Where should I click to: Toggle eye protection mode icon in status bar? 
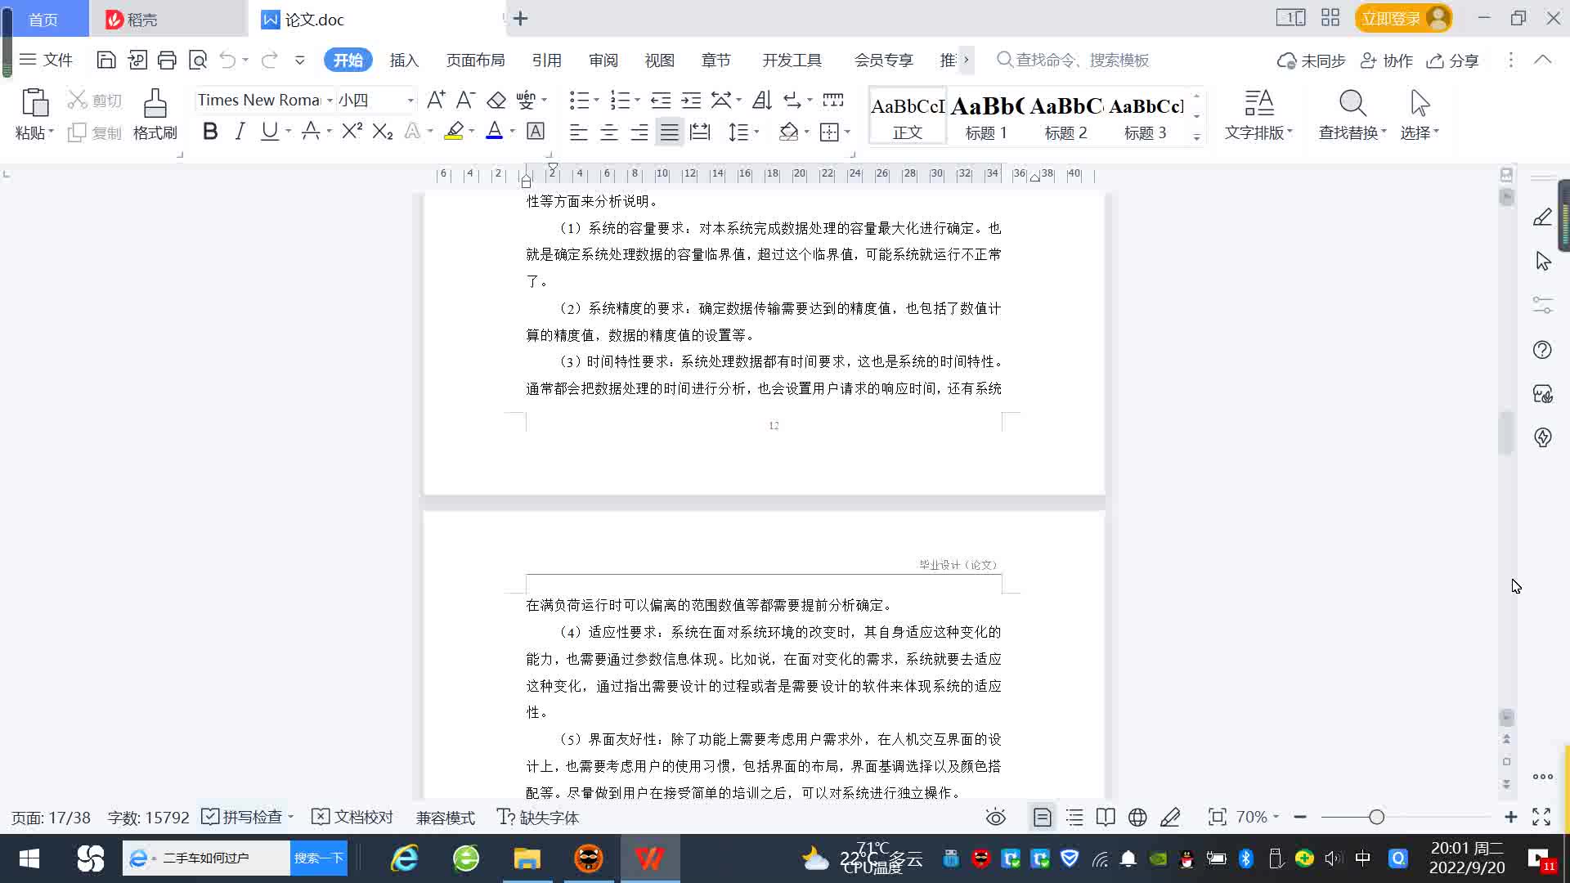995,817
